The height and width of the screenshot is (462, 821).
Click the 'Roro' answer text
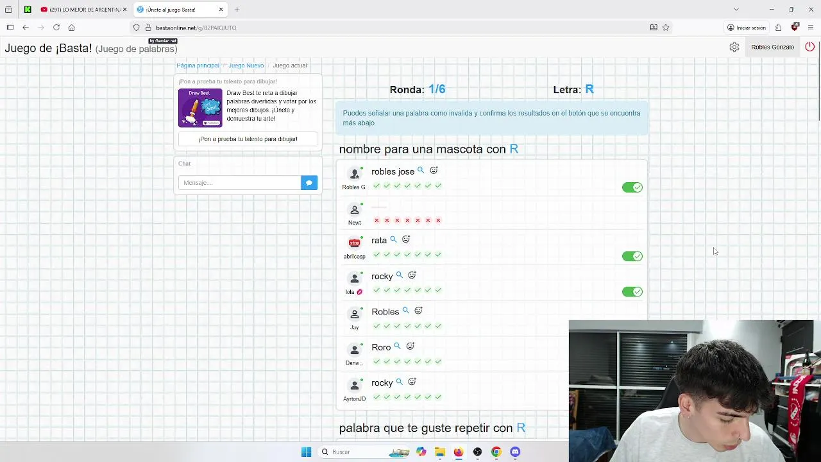pyautogui.click(x=381, y=347)
